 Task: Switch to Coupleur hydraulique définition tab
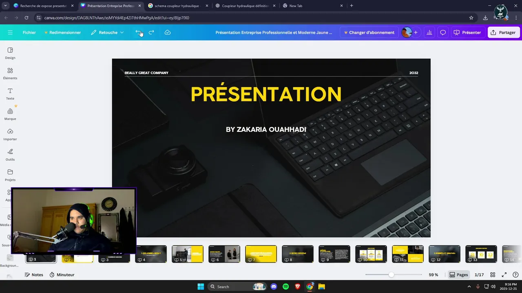[245, 6]
